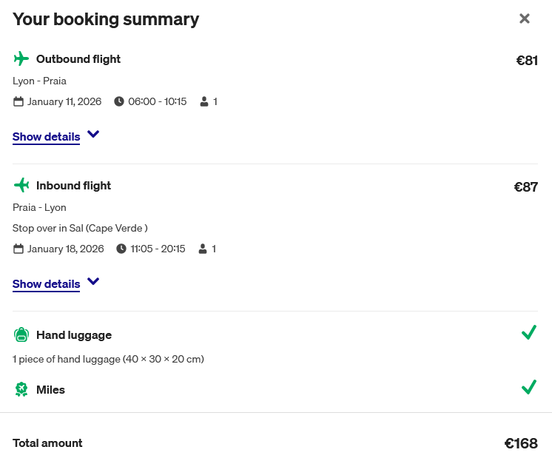The width and height of the screenshot is (552, 461).
Task: Click calendar icon beside January 18, 2026
Action: (x=18, y=249)
